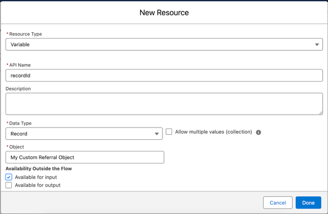Click the Description box resize handle
Image resolution: width=328 pixels, height=214 pixels.
point(320,112)
